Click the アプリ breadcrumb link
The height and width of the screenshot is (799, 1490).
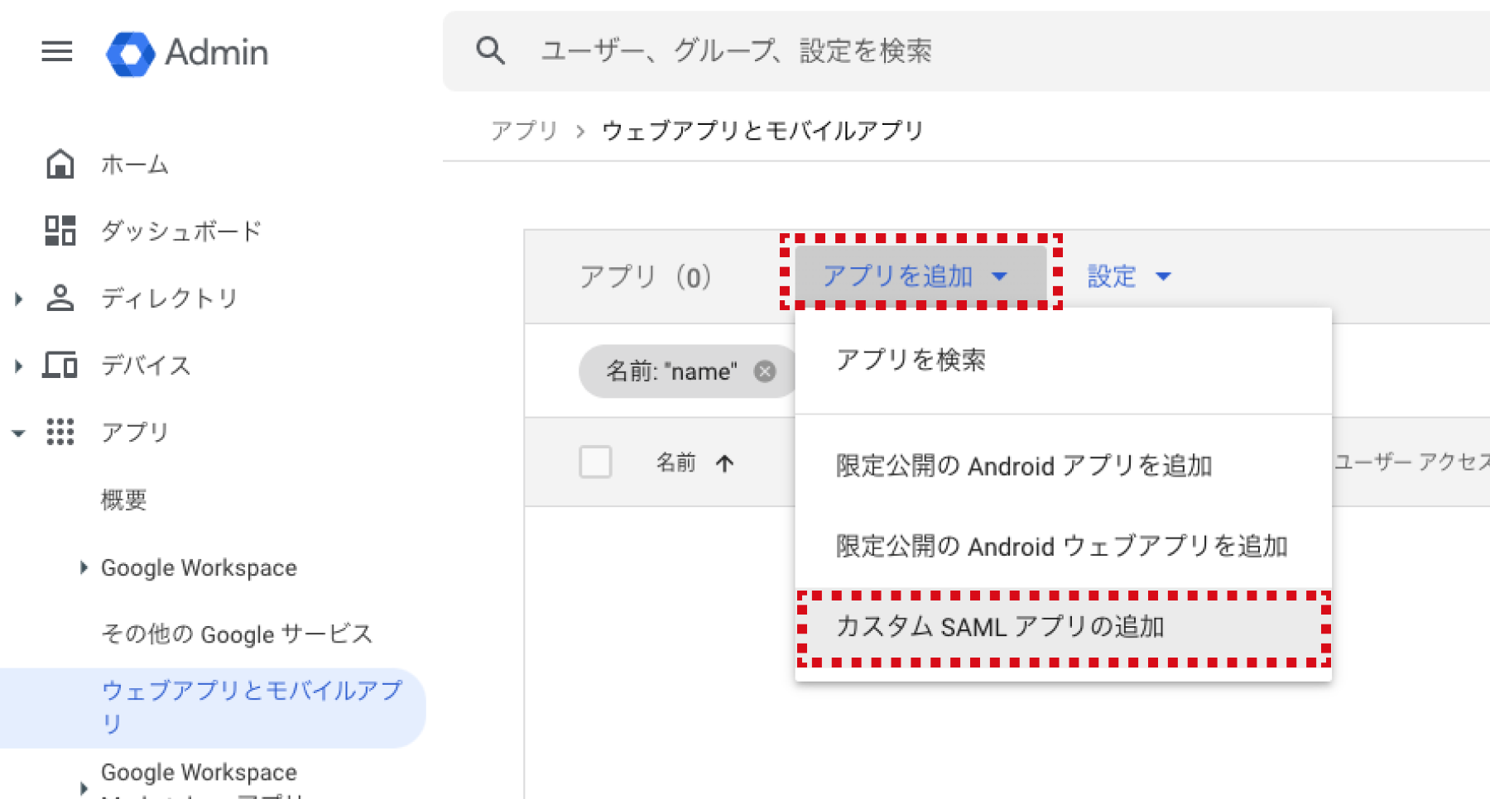coord(525,131)
